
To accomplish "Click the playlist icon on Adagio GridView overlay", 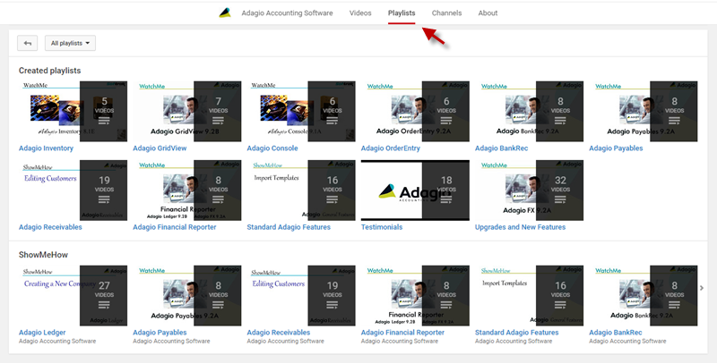I will click(218, 122).
